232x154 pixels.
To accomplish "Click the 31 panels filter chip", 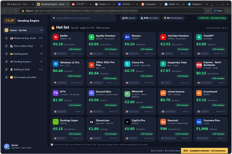I will coord(128,18).
